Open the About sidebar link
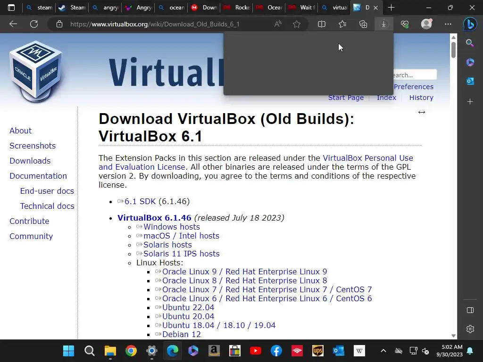 (x=20, y=131)
